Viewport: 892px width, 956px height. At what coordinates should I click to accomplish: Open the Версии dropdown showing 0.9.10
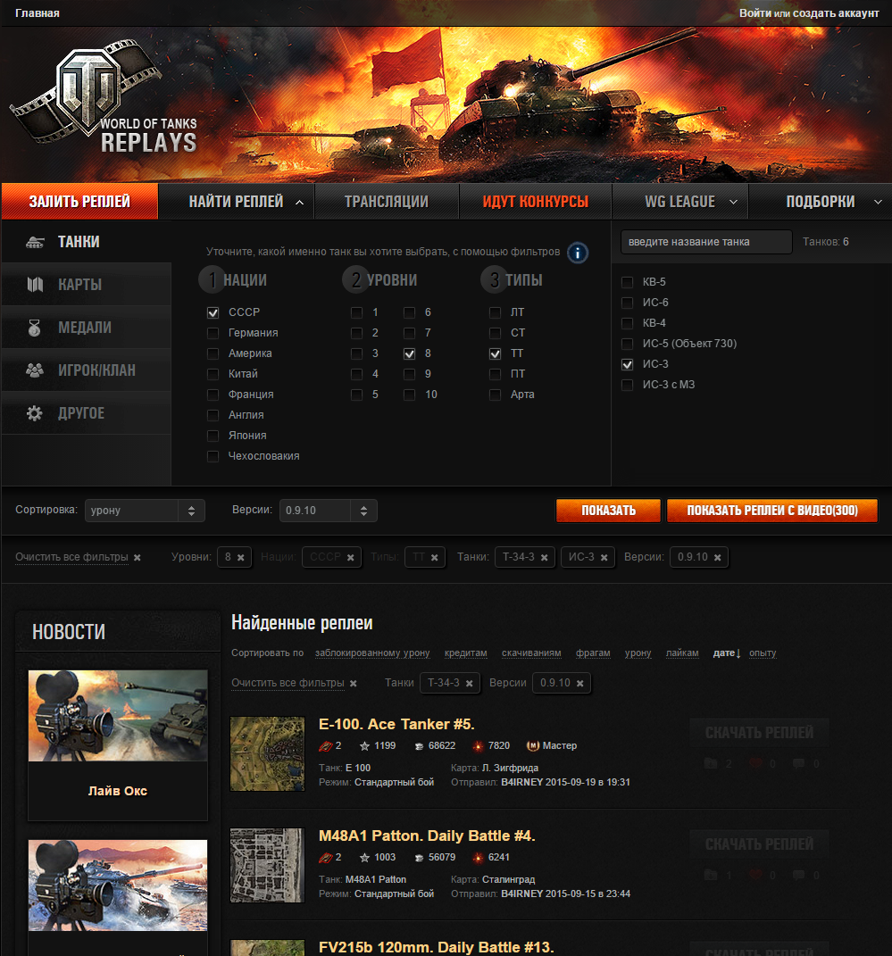328,511
